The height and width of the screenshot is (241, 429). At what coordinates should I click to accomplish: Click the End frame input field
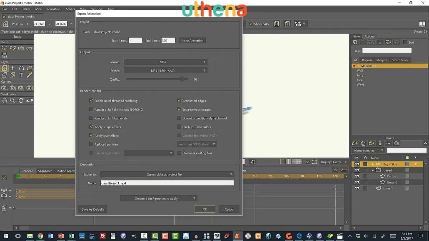pyautogui.click(x=168, y=40)
